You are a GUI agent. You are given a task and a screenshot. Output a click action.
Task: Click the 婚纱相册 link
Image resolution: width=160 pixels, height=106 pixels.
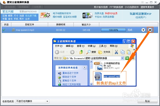tap(57, 17)
